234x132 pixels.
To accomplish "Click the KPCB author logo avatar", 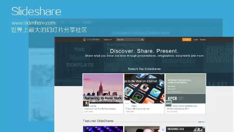I will tap(168, 104).
